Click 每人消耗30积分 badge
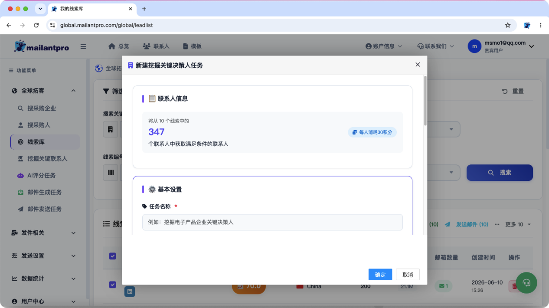The image size is (549, 308). 372,132
